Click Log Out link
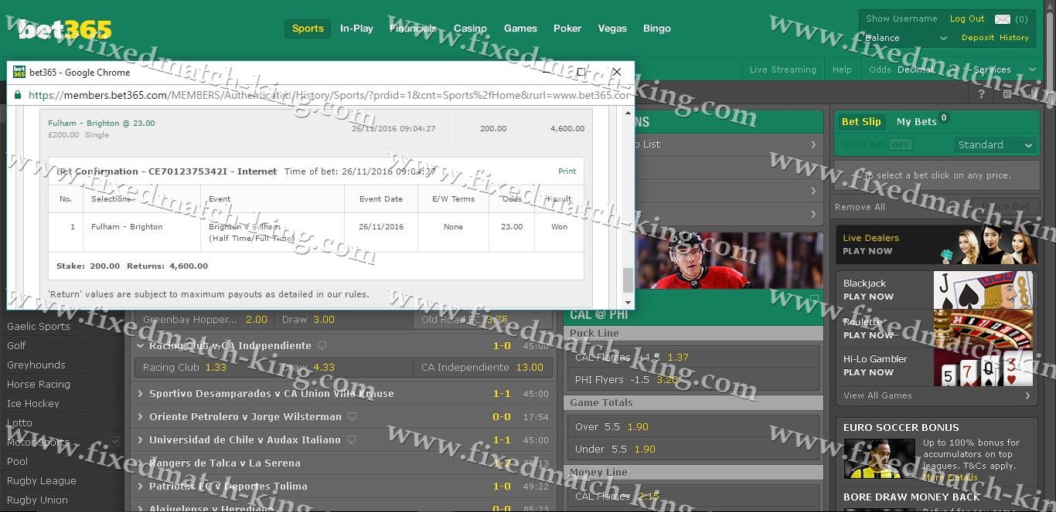1056x512 pixels. tap(967, 19)
